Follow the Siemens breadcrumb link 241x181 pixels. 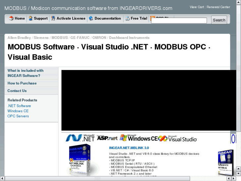tap(41, 38)
